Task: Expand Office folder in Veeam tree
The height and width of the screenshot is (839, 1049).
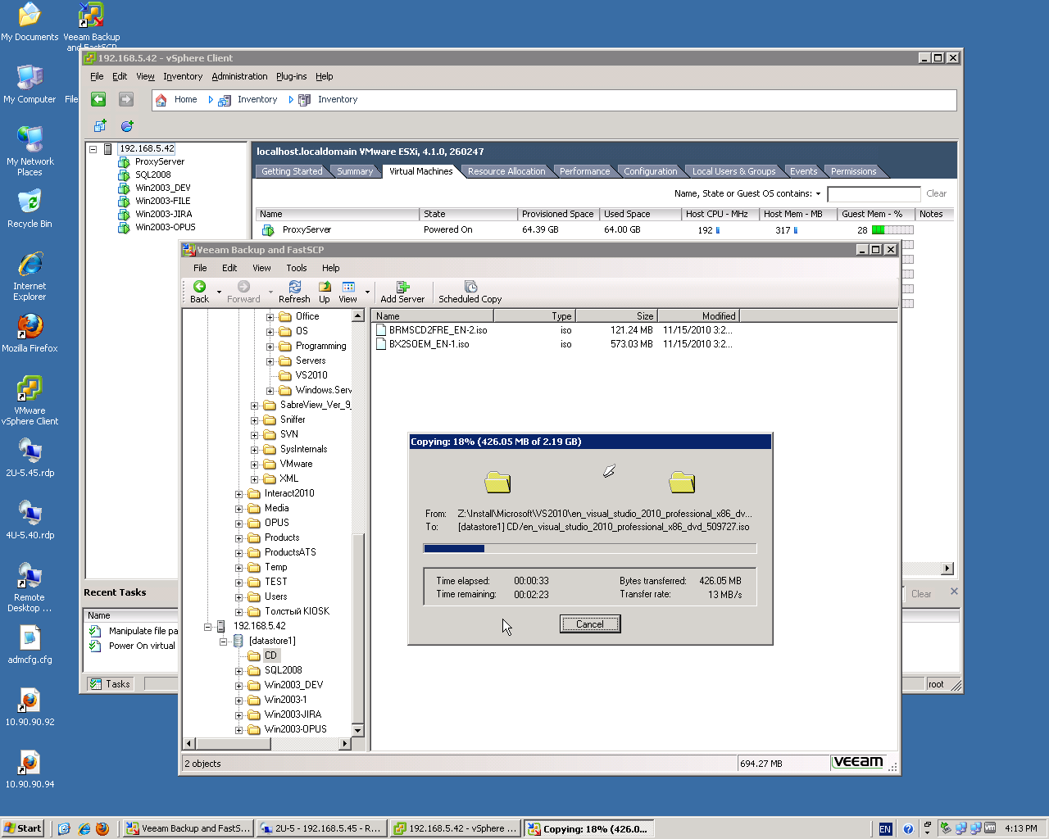Action: 270,317
